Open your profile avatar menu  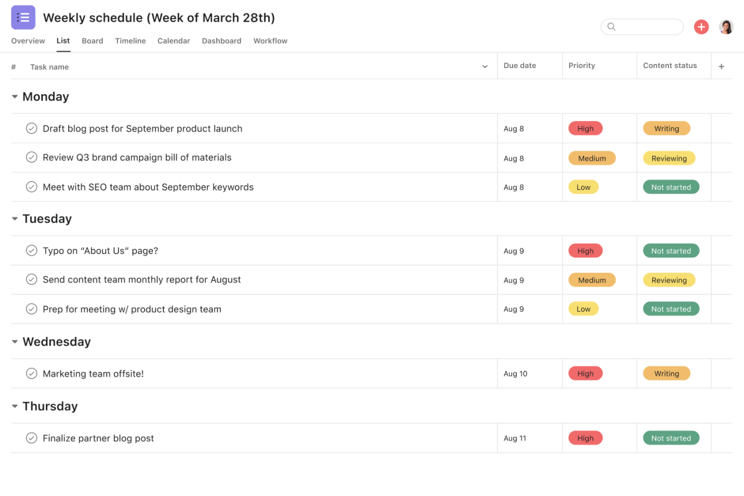[726, 27]
